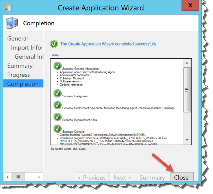Click the 'Details:' label
Viewport: 213px width, 194px height.
(55, 55)
